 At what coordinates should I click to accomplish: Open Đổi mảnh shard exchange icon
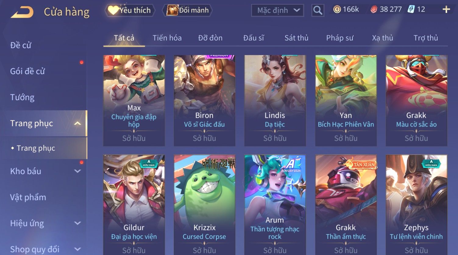pyautogui.click(x=172, y=10)
